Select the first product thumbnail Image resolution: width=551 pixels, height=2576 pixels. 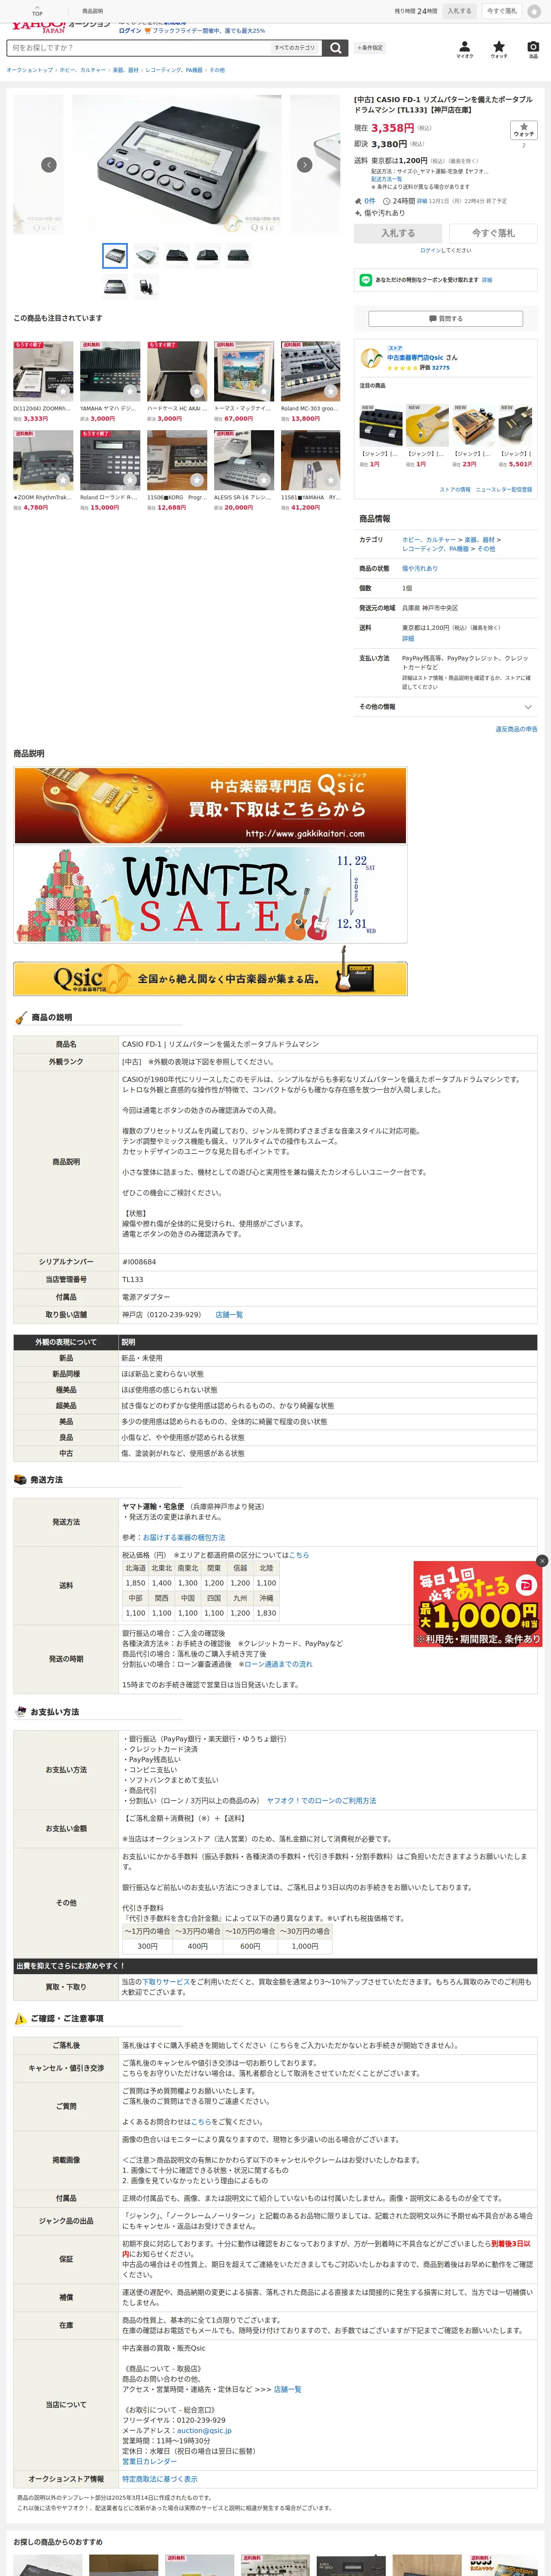[115, 255]
